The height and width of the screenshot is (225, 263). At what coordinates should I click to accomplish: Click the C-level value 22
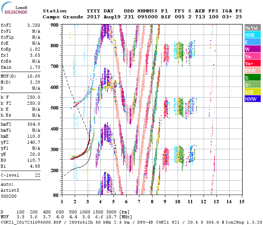coord(38,175)
